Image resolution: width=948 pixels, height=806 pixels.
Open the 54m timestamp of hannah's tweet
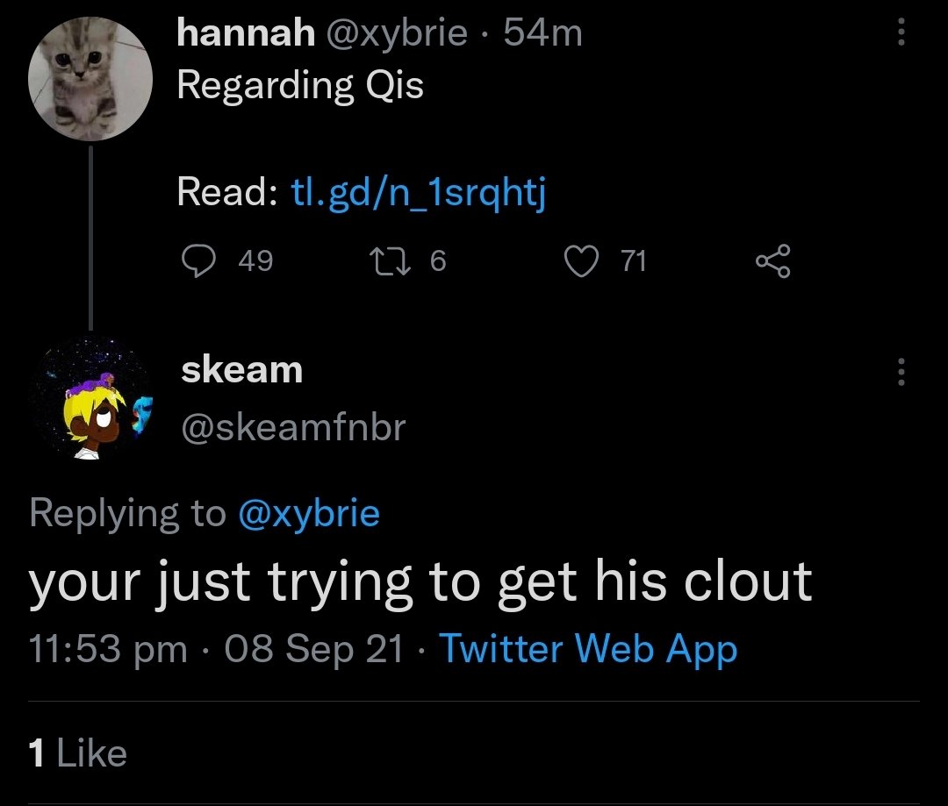click(x=544, y=34)
